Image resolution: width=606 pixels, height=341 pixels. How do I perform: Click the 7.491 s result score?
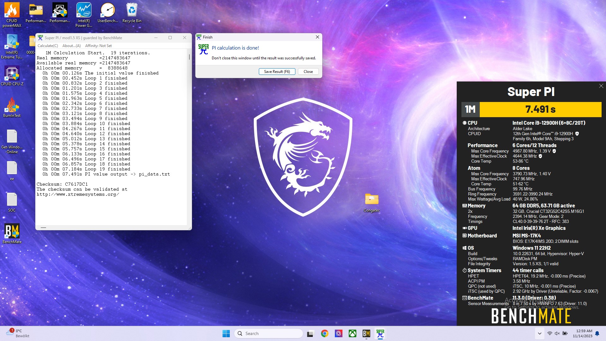(x=540, y=109)
